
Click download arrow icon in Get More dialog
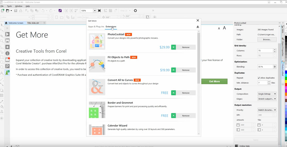click(x=198, y=27)
